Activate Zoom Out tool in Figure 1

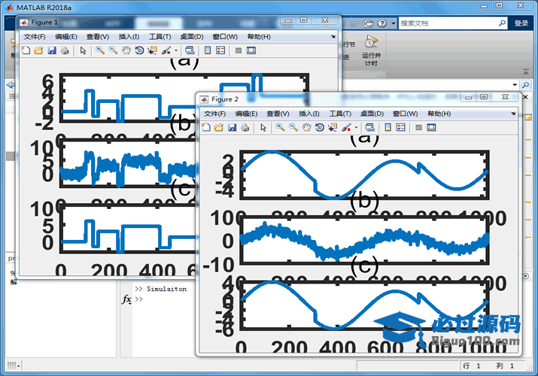pyautogui.click(x=113, y=50)
